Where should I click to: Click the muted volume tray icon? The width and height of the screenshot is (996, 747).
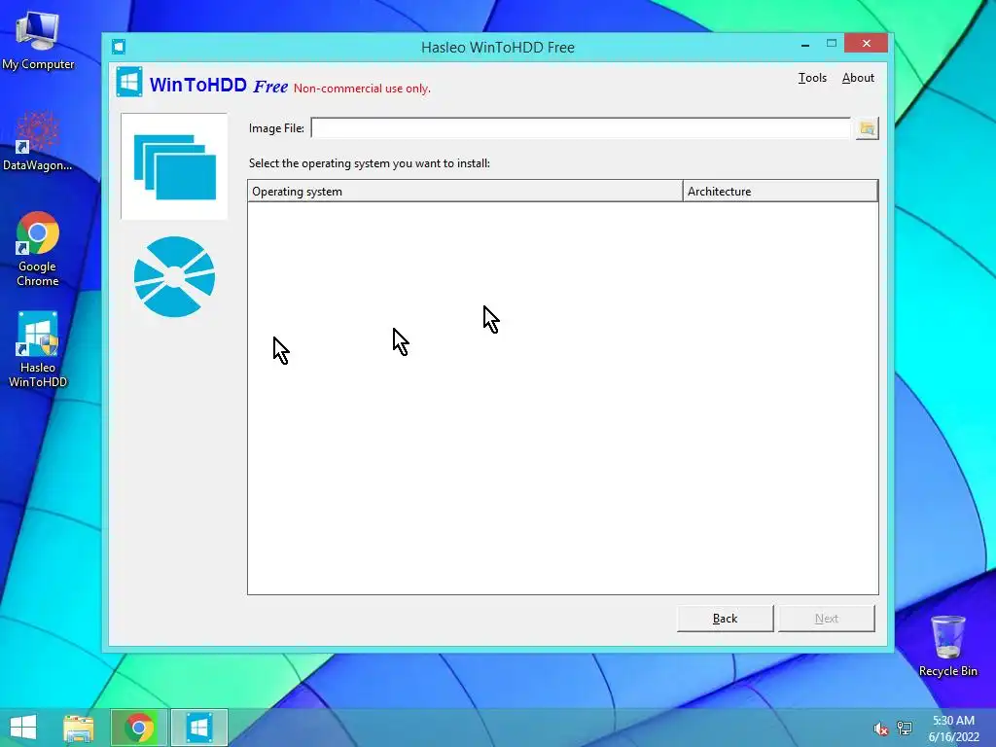(880, 729)
